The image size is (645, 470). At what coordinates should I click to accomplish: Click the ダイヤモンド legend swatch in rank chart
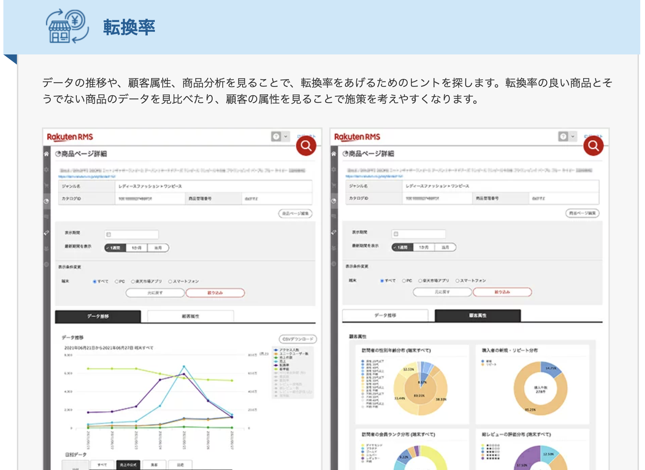[363, 445]
